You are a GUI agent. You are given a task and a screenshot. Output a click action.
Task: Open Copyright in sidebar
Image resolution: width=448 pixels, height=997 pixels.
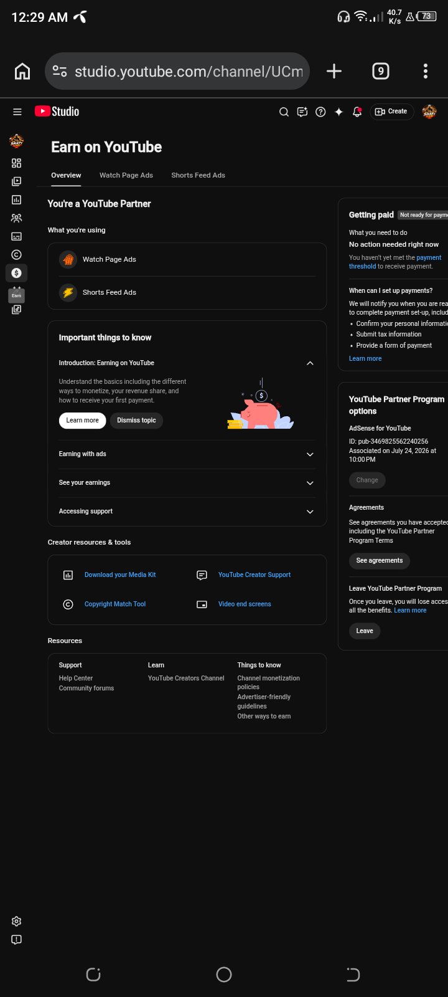[x=17, y=254]
